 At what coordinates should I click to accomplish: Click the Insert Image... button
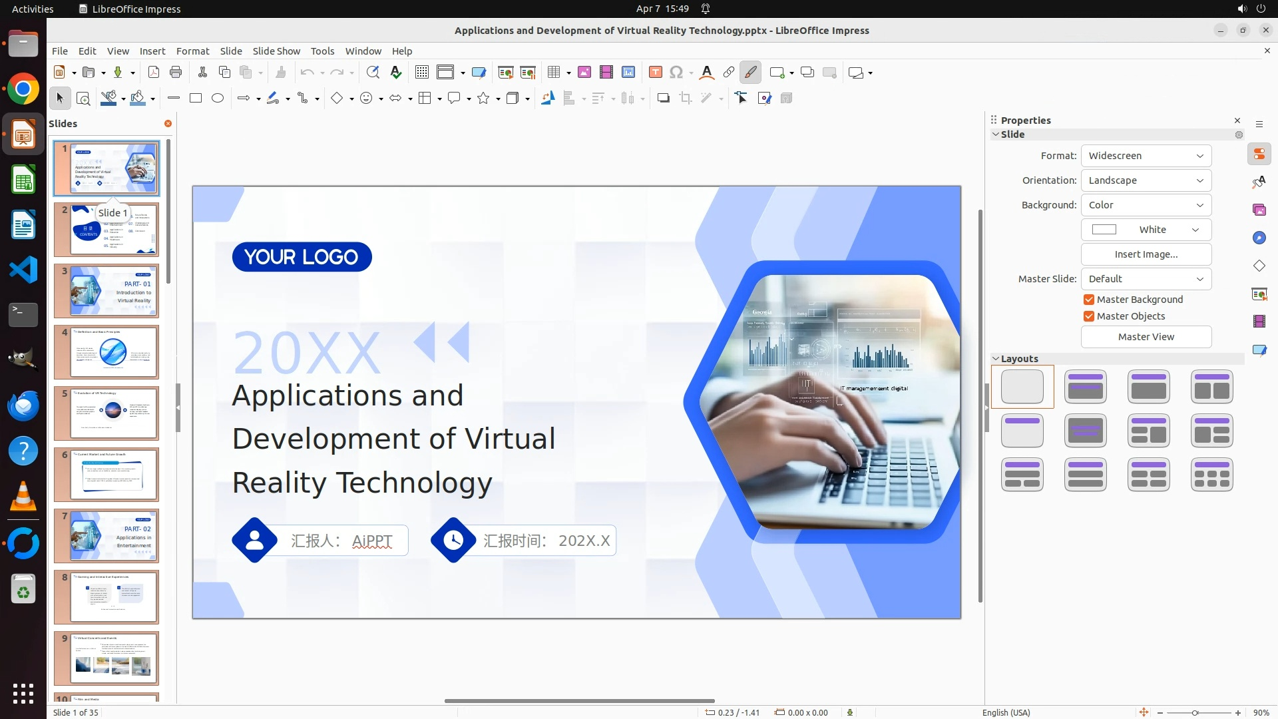(x=1146, y=254)
